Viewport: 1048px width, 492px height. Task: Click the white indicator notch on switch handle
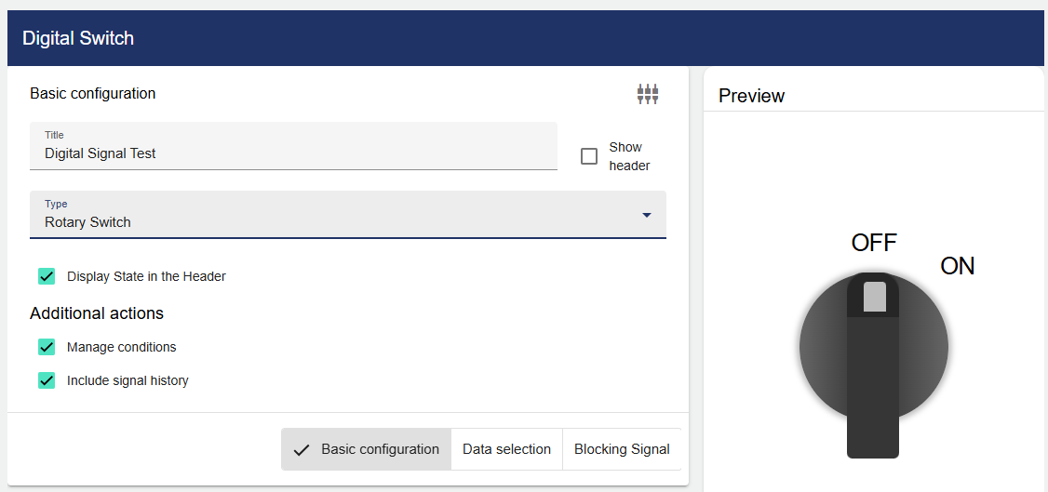pyautogui.click(x=875, y=296)
